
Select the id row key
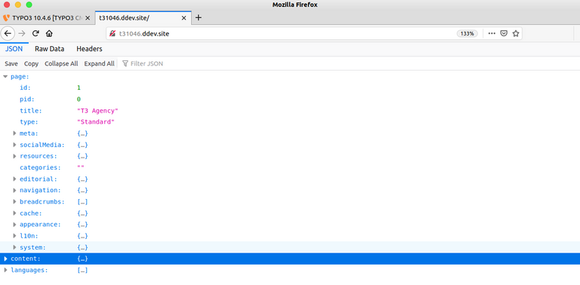[x=25, y=88]
